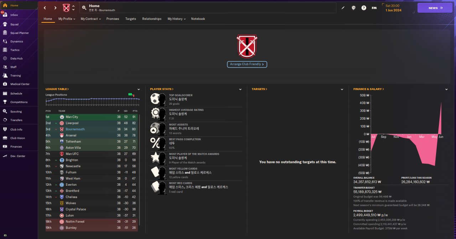Click the globe icon in the top bar

(x=353, y=8)
